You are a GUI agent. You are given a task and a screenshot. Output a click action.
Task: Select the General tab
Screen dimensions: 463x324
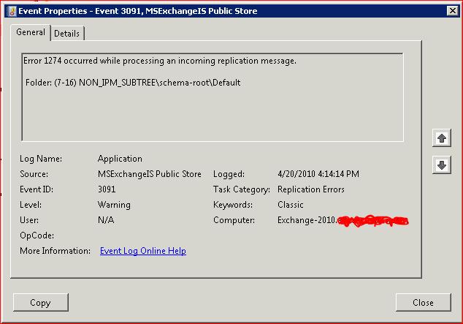click(x=31, y=33)
